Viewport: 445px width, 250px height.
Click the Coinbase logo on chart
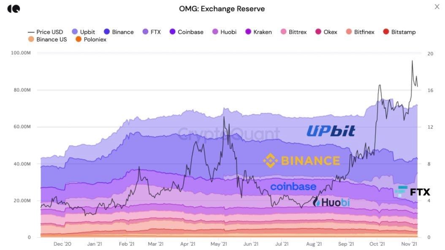293,186
